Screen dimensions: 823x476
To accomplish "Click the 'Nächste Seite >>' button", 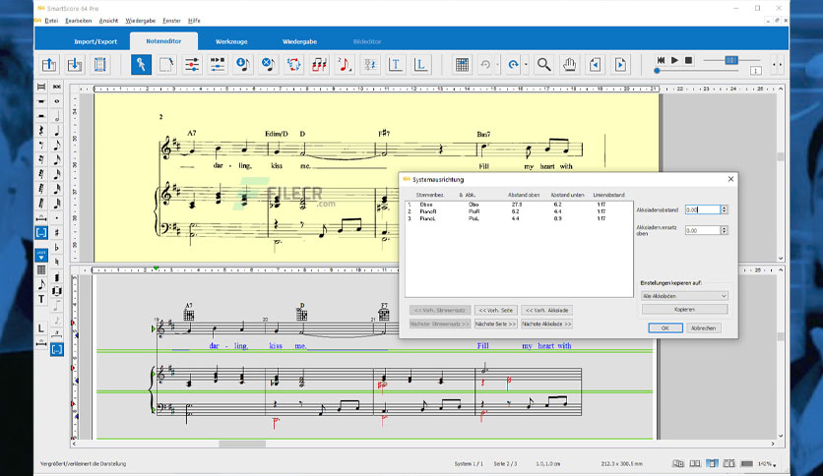I will tap(495, 324).
